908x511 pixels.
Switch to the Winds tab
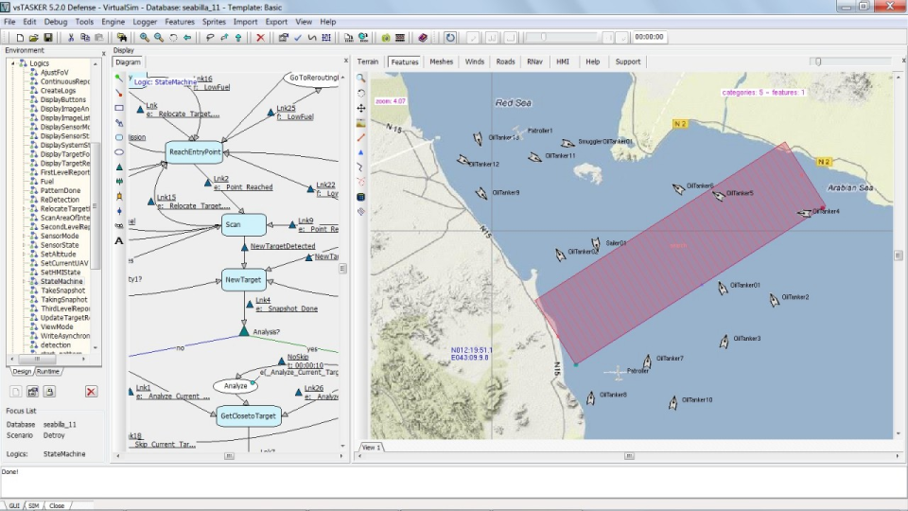pyautogui.click(x=474, y=62)
